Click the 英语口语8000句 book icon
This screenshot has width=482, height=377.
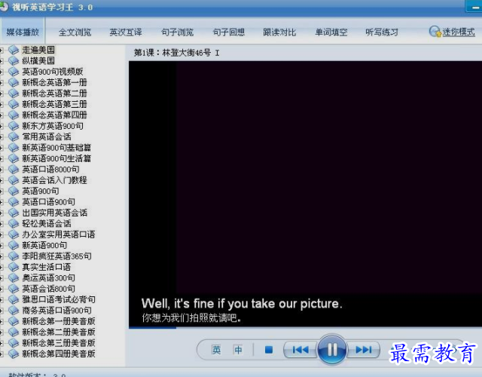click(x=14, y=169)
